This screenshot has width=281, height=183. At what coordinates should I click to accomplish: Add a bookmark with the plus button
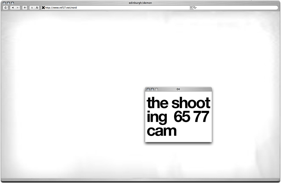(25, 8)
